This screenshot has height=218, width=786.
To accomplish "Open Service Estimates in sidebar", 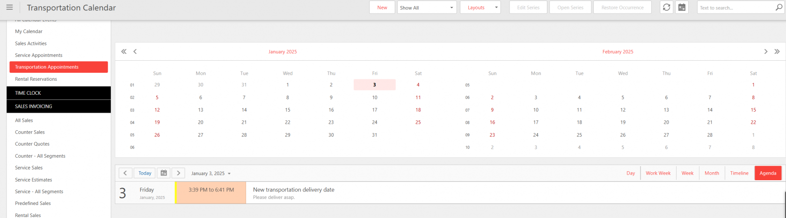I will coord(34,180).
